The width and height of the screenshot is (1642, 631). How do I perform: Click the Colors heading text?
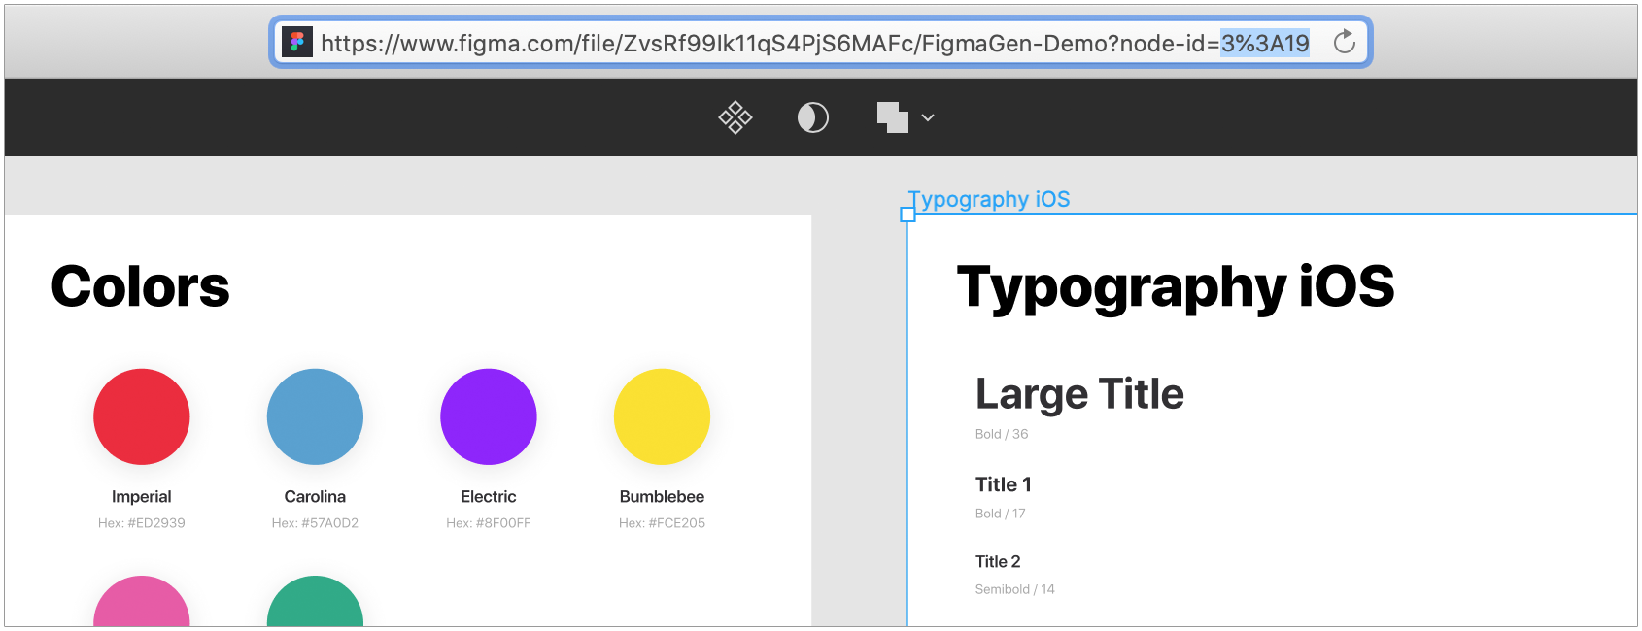[140, 287]
